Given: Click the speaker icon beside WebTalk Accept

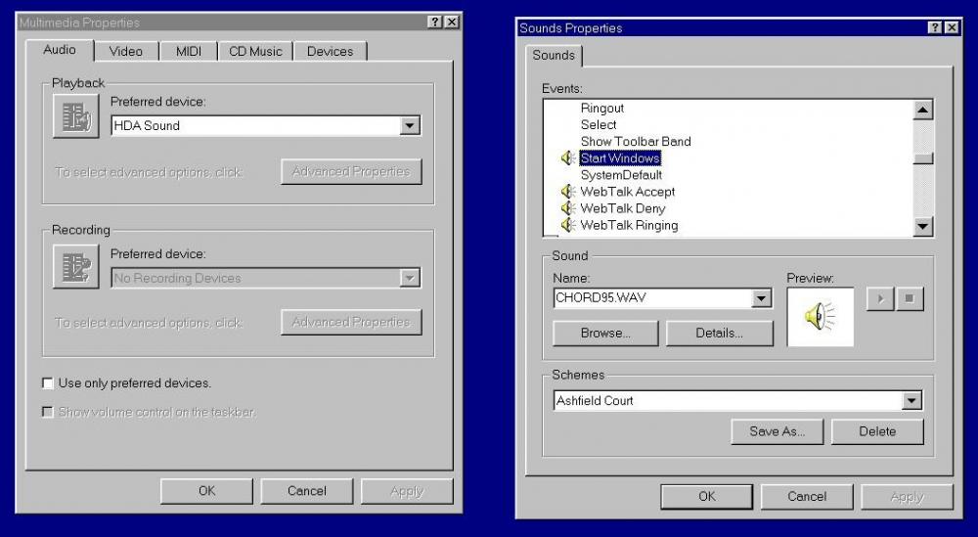Looking at the screenshot, I should pos(567,192).
